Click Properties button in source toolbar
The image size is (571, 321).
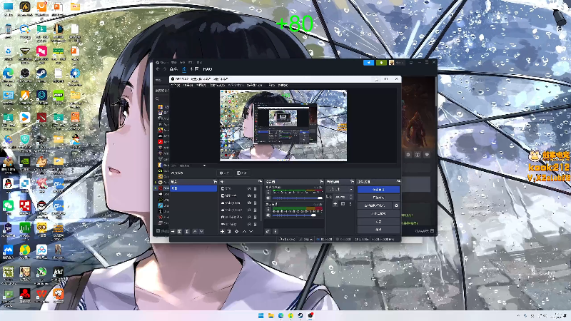tap(224, 173)
